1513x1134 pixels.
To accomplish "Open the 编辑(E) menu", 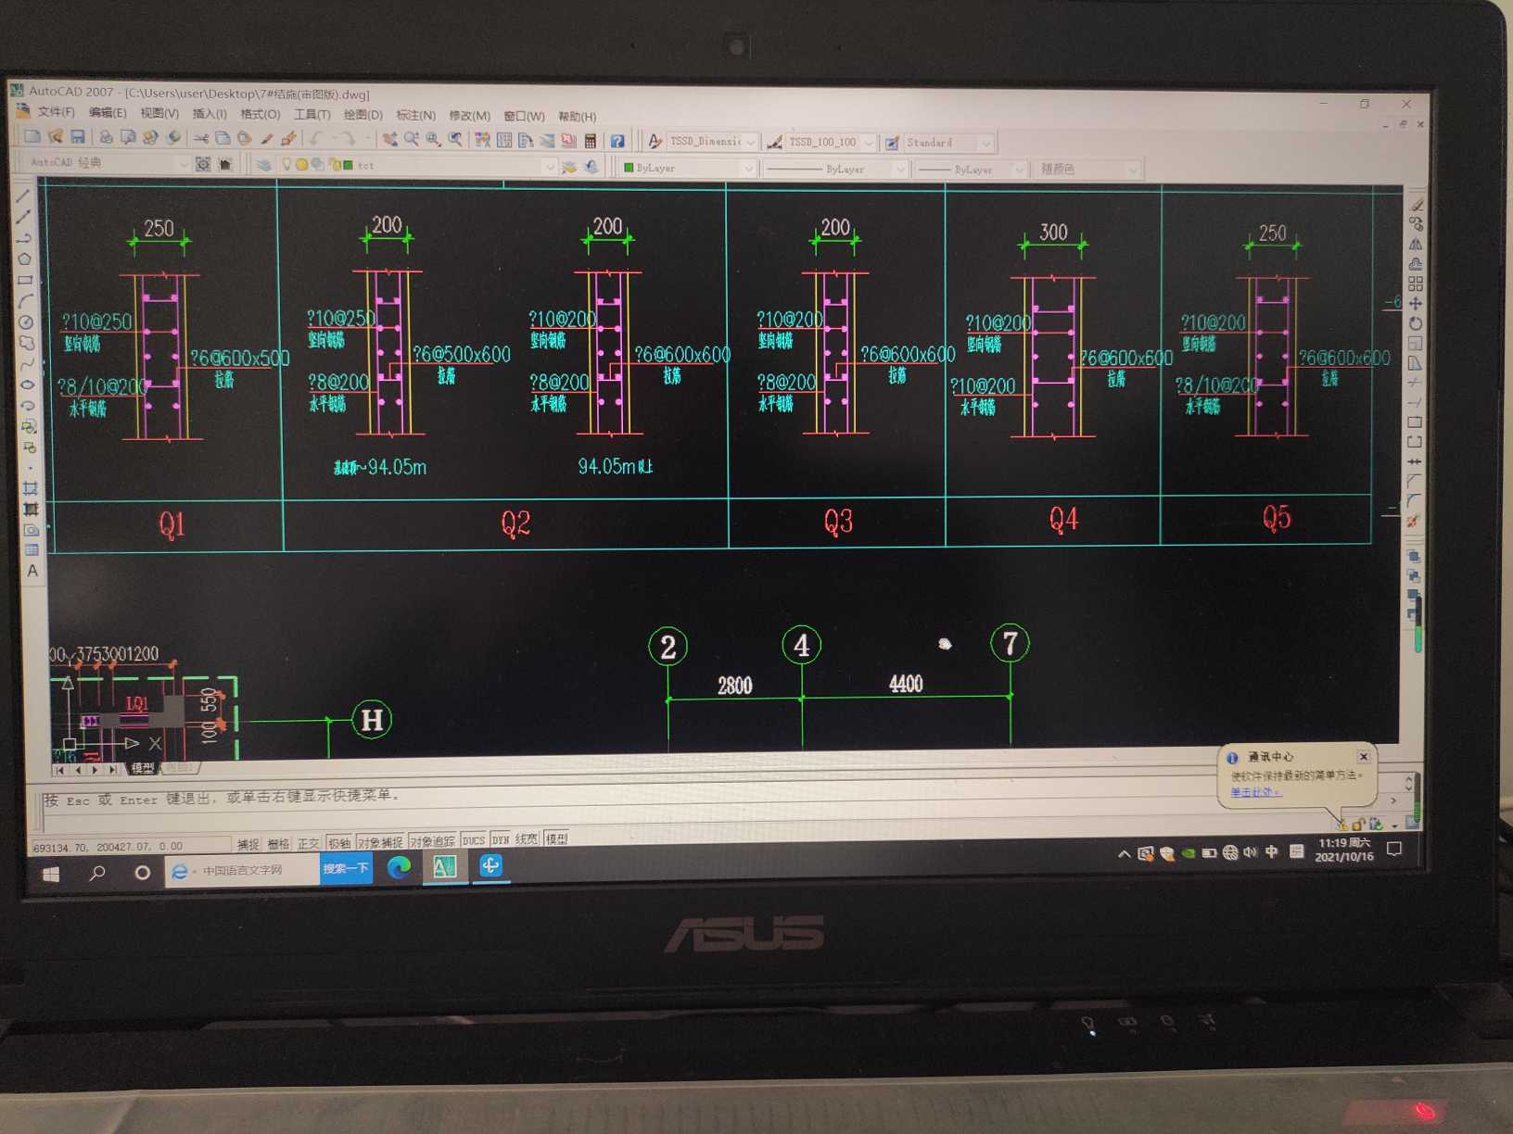I will point(108,113).
